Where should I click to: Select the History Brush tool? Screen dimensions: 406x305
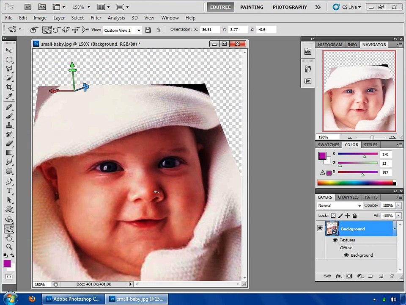coord(9,134)
